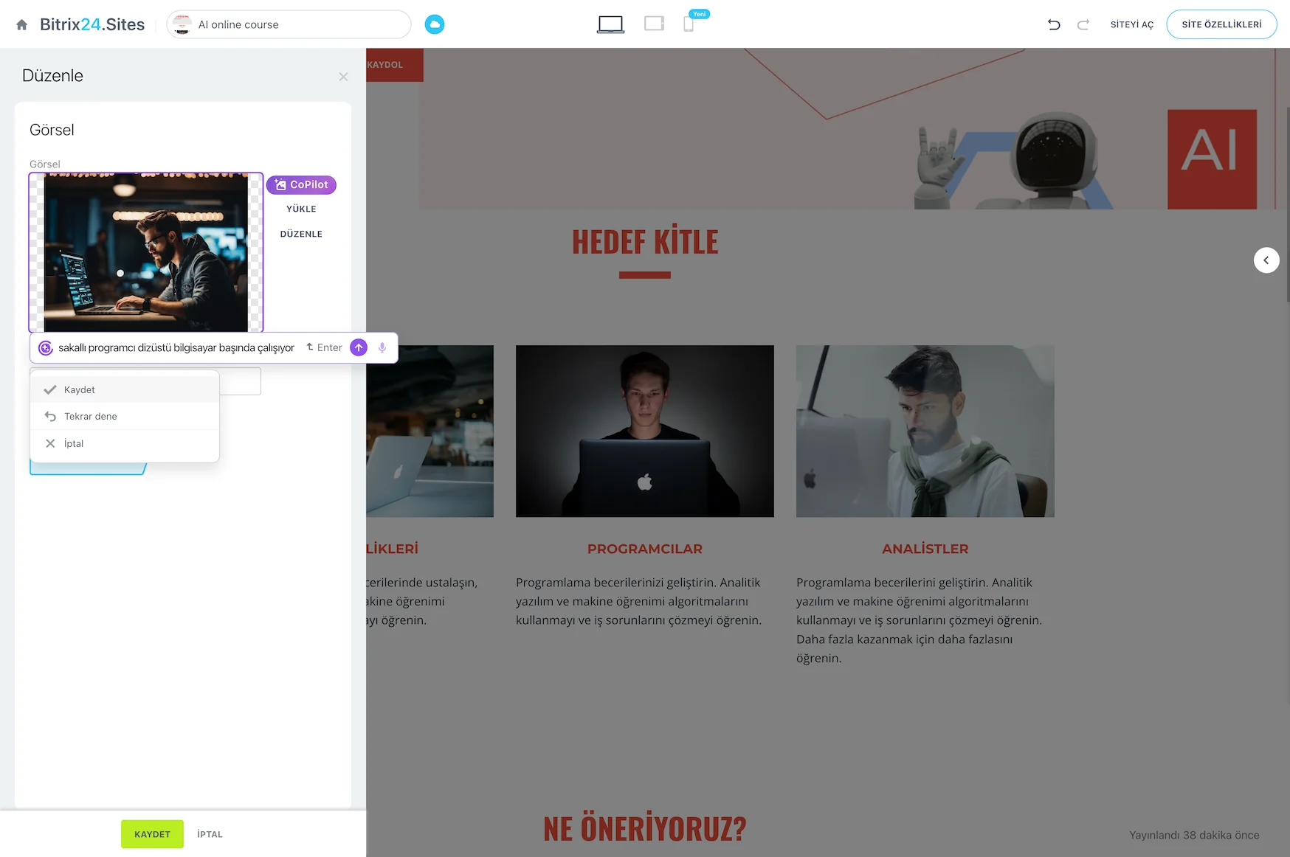Click the blue cloud publish icon
Screen dimensions: 1290x857
click(x=435, y=24)
